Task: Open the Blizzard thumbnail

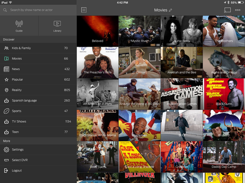Action: [224, 125]
